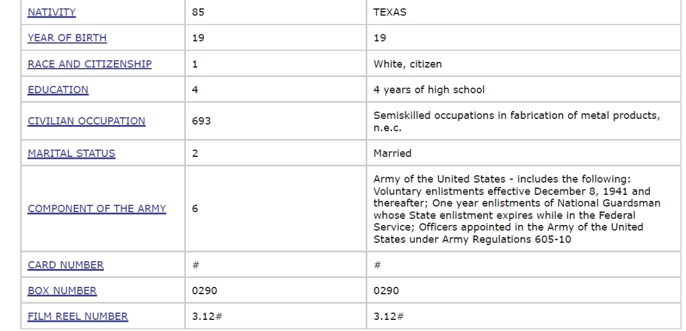Screen dimensions: 686x331
Task: Open the RACE AND CITIZENSHIP link
Action: (x=90, y=64)
